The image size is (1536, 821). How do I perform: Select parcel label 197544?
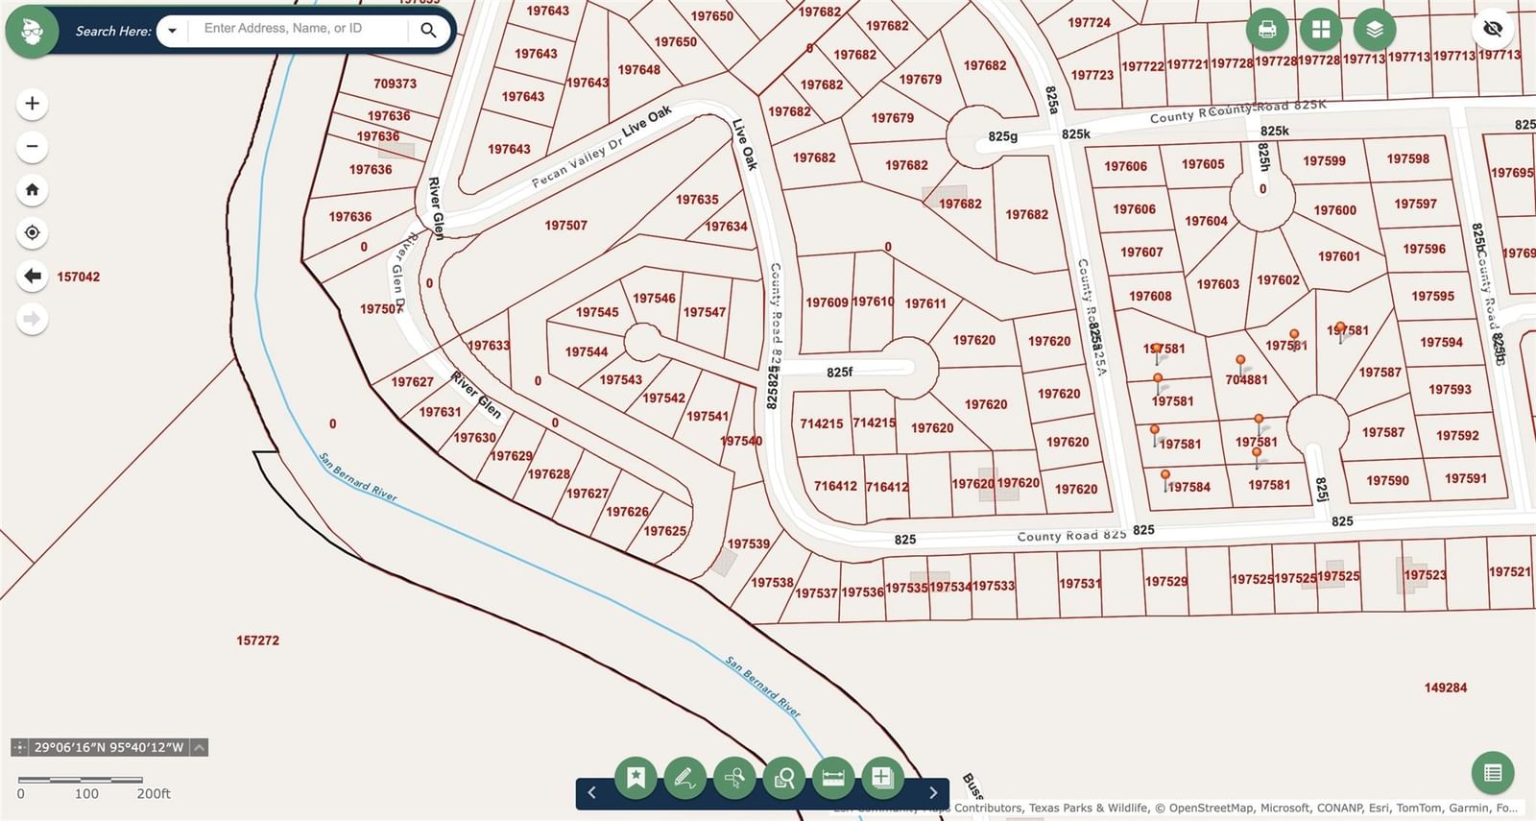[x=587, y=352]
